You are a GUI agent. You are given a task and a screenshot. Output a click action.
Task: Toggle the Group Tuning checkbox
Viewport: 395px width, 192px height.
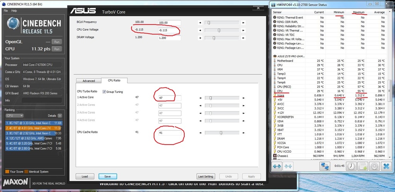[104, 92]
